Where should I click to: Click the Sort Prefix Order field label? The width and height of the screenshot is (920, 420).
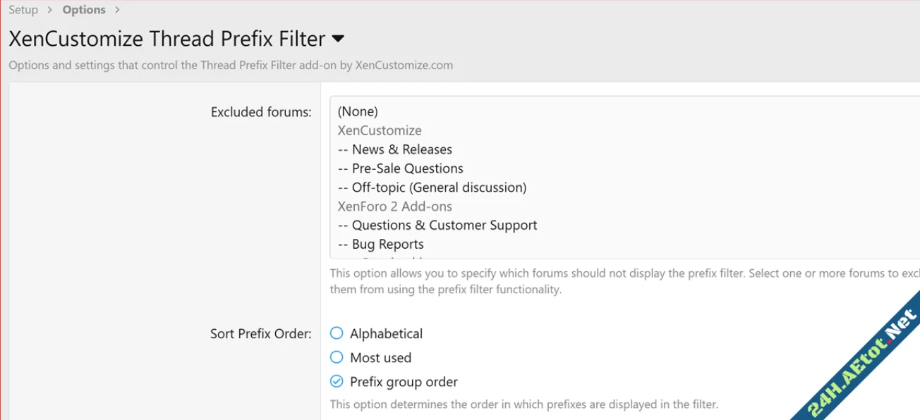[260, 334]
